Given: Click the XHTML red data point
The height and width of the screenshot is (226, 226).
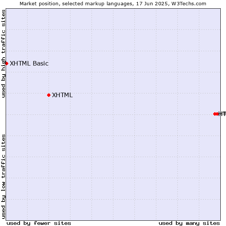Looking at the screenshot, I should tap(49, 95).
